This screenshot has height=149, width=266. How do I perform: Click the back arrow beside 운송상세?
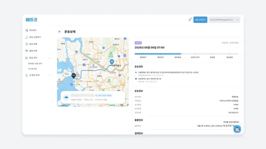(59, 31)
